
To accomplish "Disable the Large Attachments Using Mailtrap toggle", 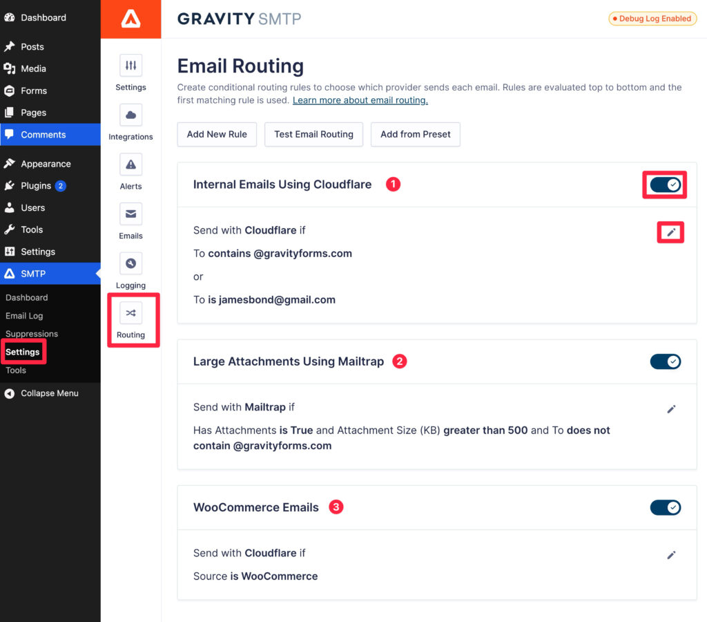I will coord(665,361).
